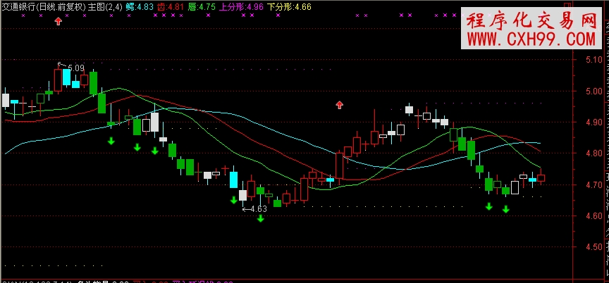Click the 交通银行 stock name in the title
This screenshot has height=283, width=609.
click(x=18, y=6)
